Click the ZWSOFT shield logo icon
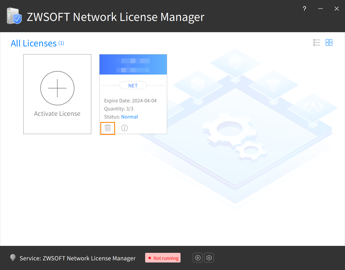 (14, 16)
